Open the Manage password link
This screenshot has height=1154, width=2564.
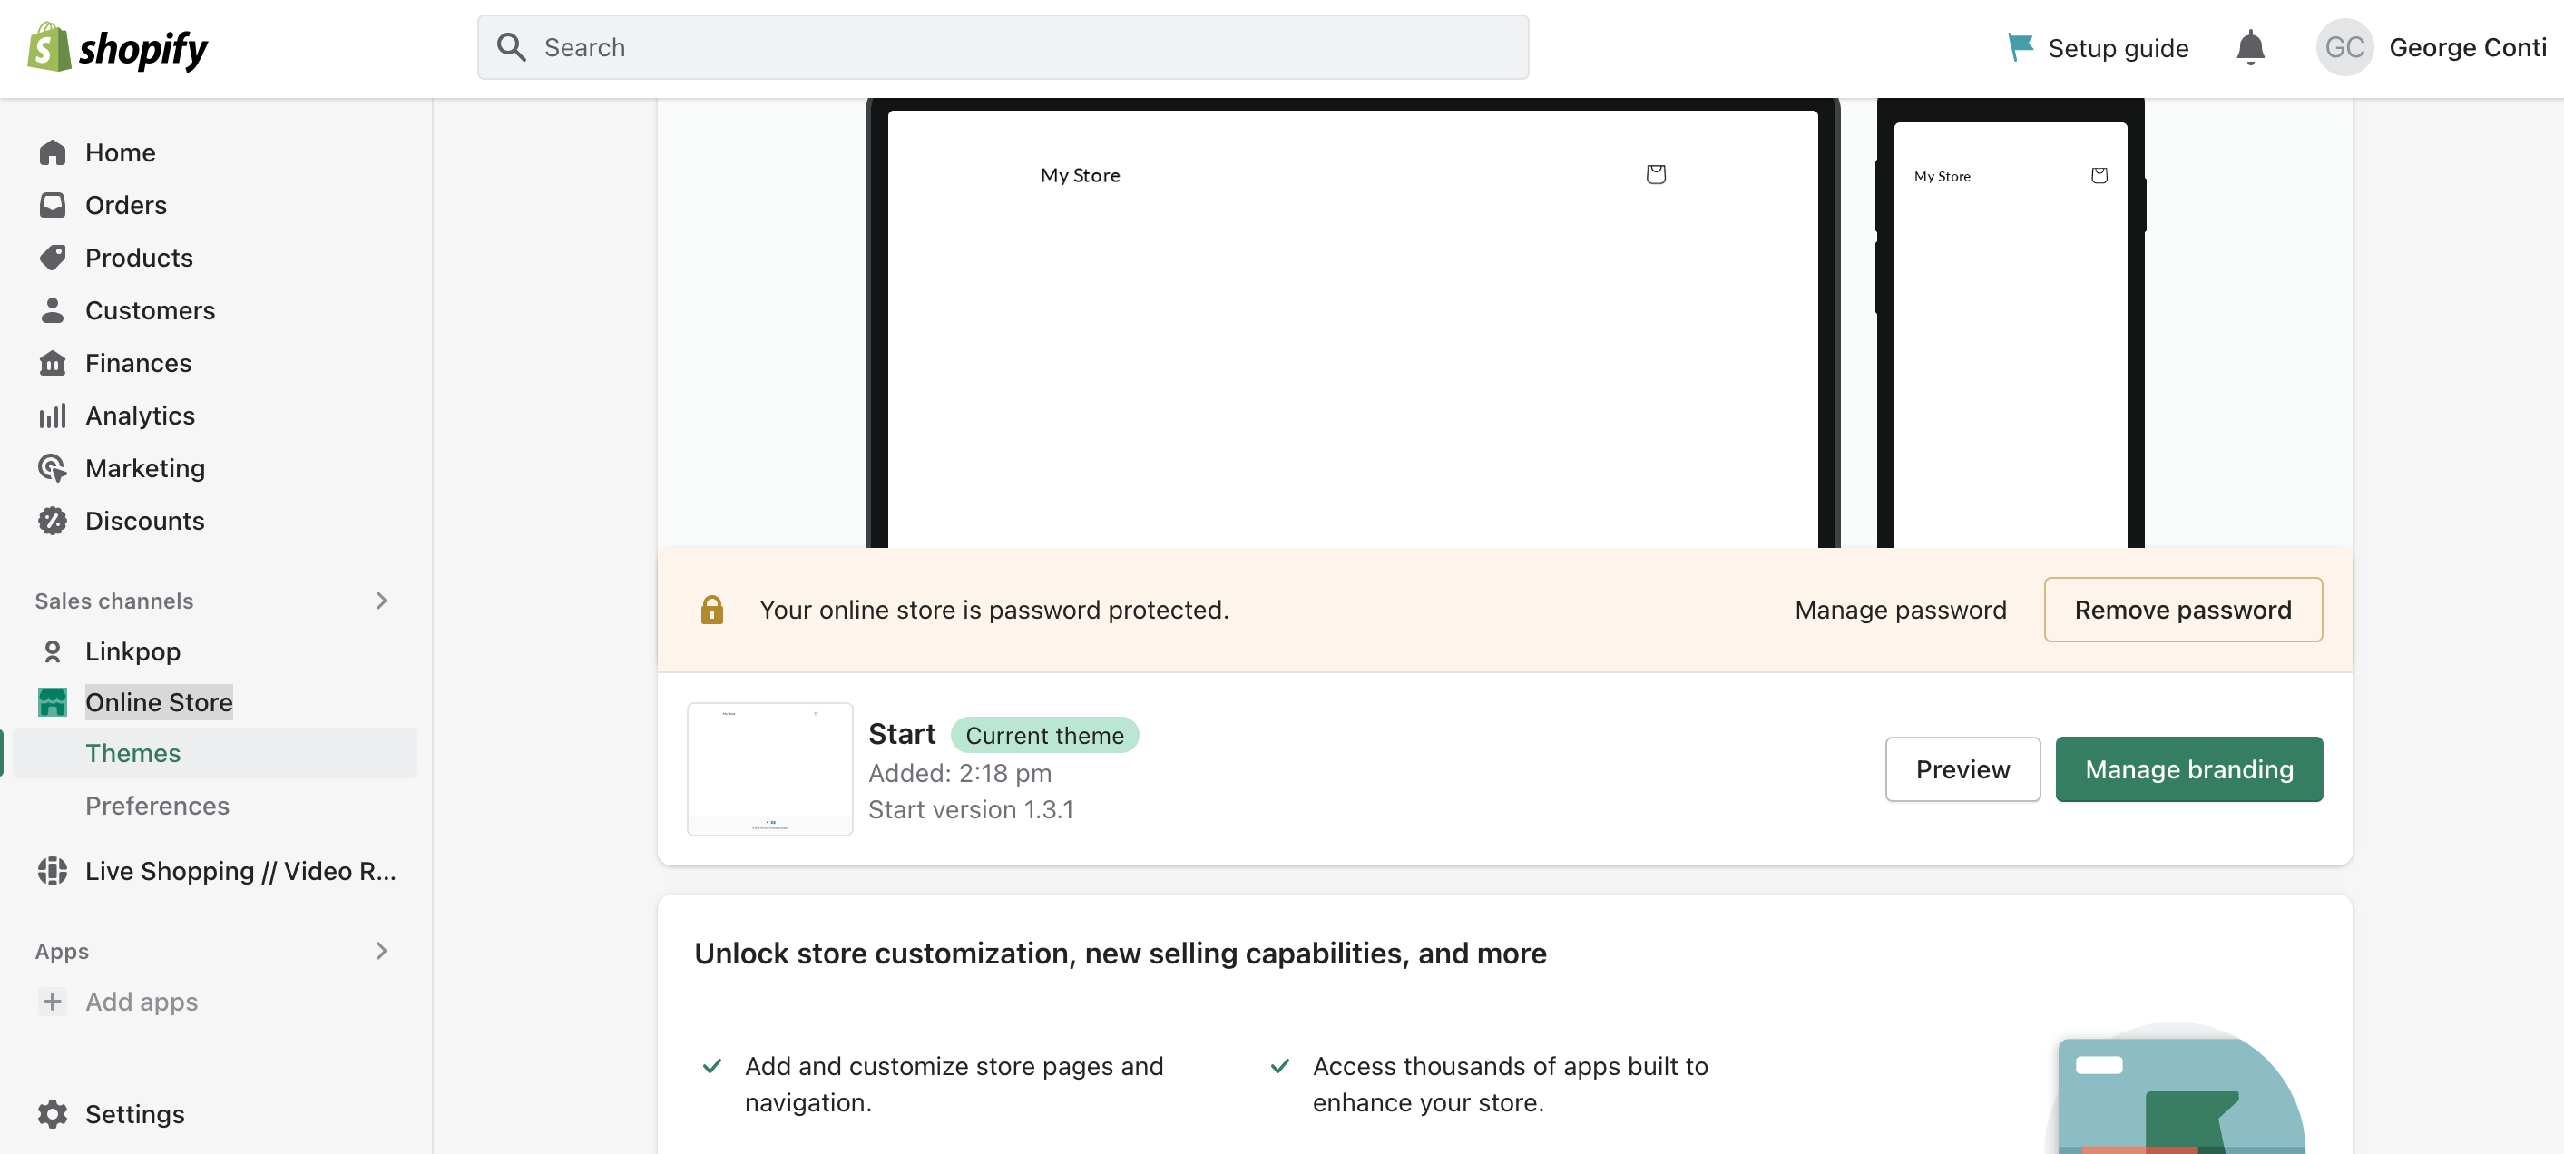1900,610
